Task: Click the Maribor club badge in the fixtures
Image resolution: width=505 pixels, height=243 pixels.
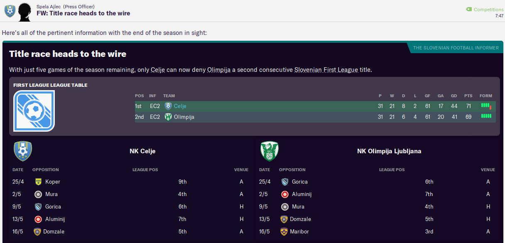Action: click(x=284, y=231)
